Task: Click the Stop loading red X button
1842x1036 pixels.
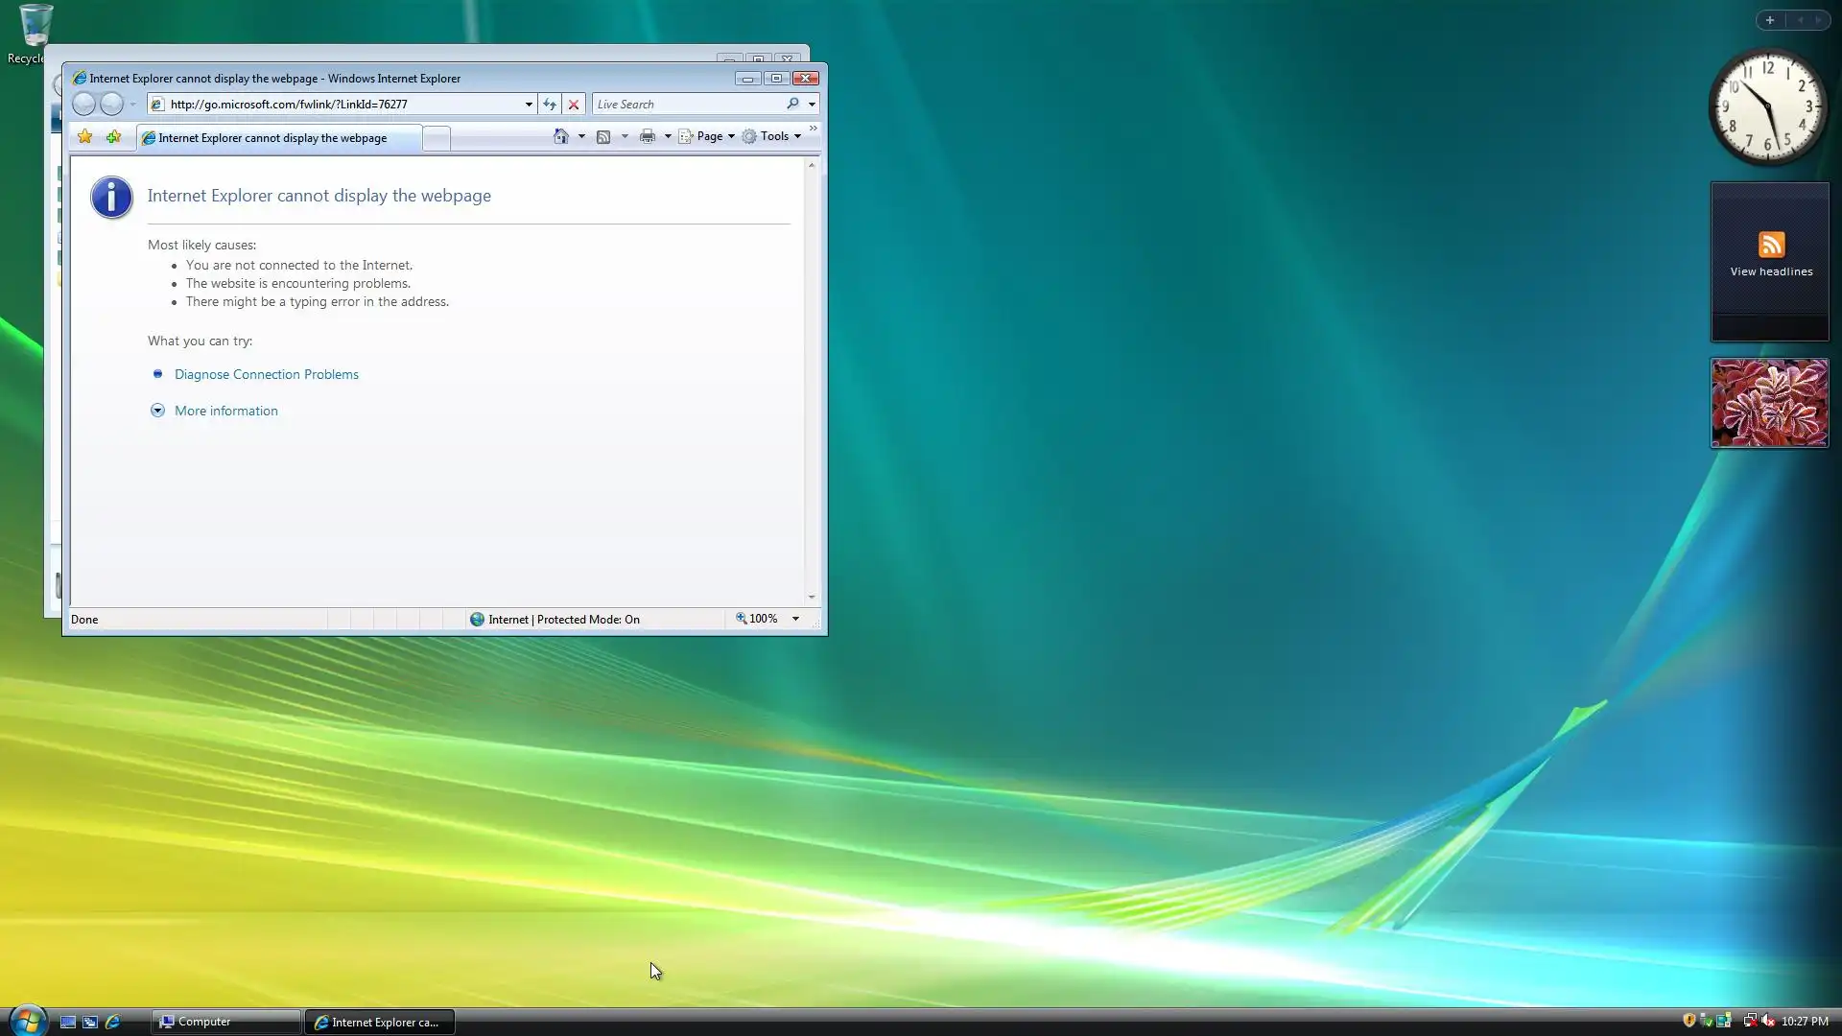Action: click(574, 105)
